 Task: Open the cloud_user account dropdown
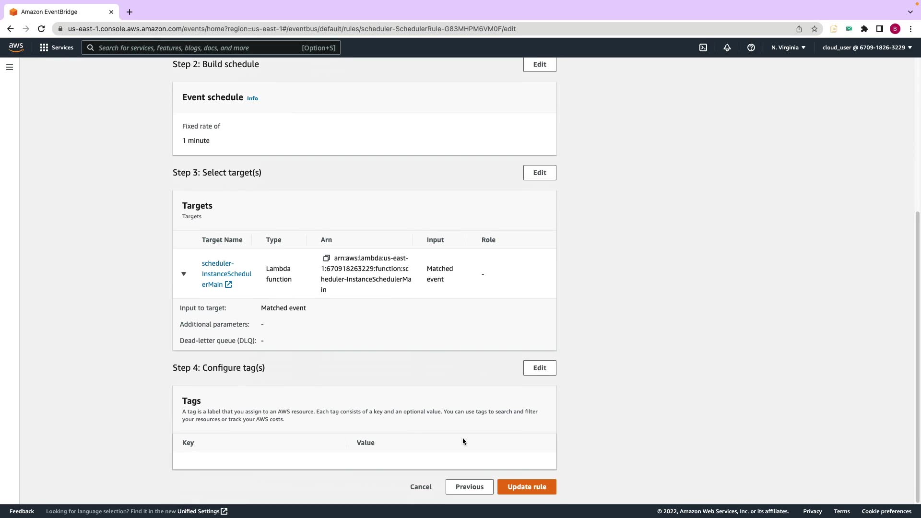(x=867, y=47)
